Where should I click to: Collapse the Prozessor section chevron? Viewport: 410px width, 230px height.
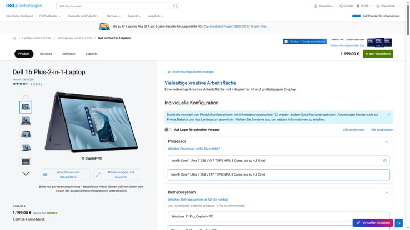tap(387, 142)
